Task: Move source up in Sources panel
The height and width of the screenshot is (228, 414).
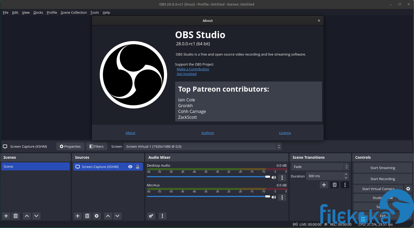Action: point(108,216)
